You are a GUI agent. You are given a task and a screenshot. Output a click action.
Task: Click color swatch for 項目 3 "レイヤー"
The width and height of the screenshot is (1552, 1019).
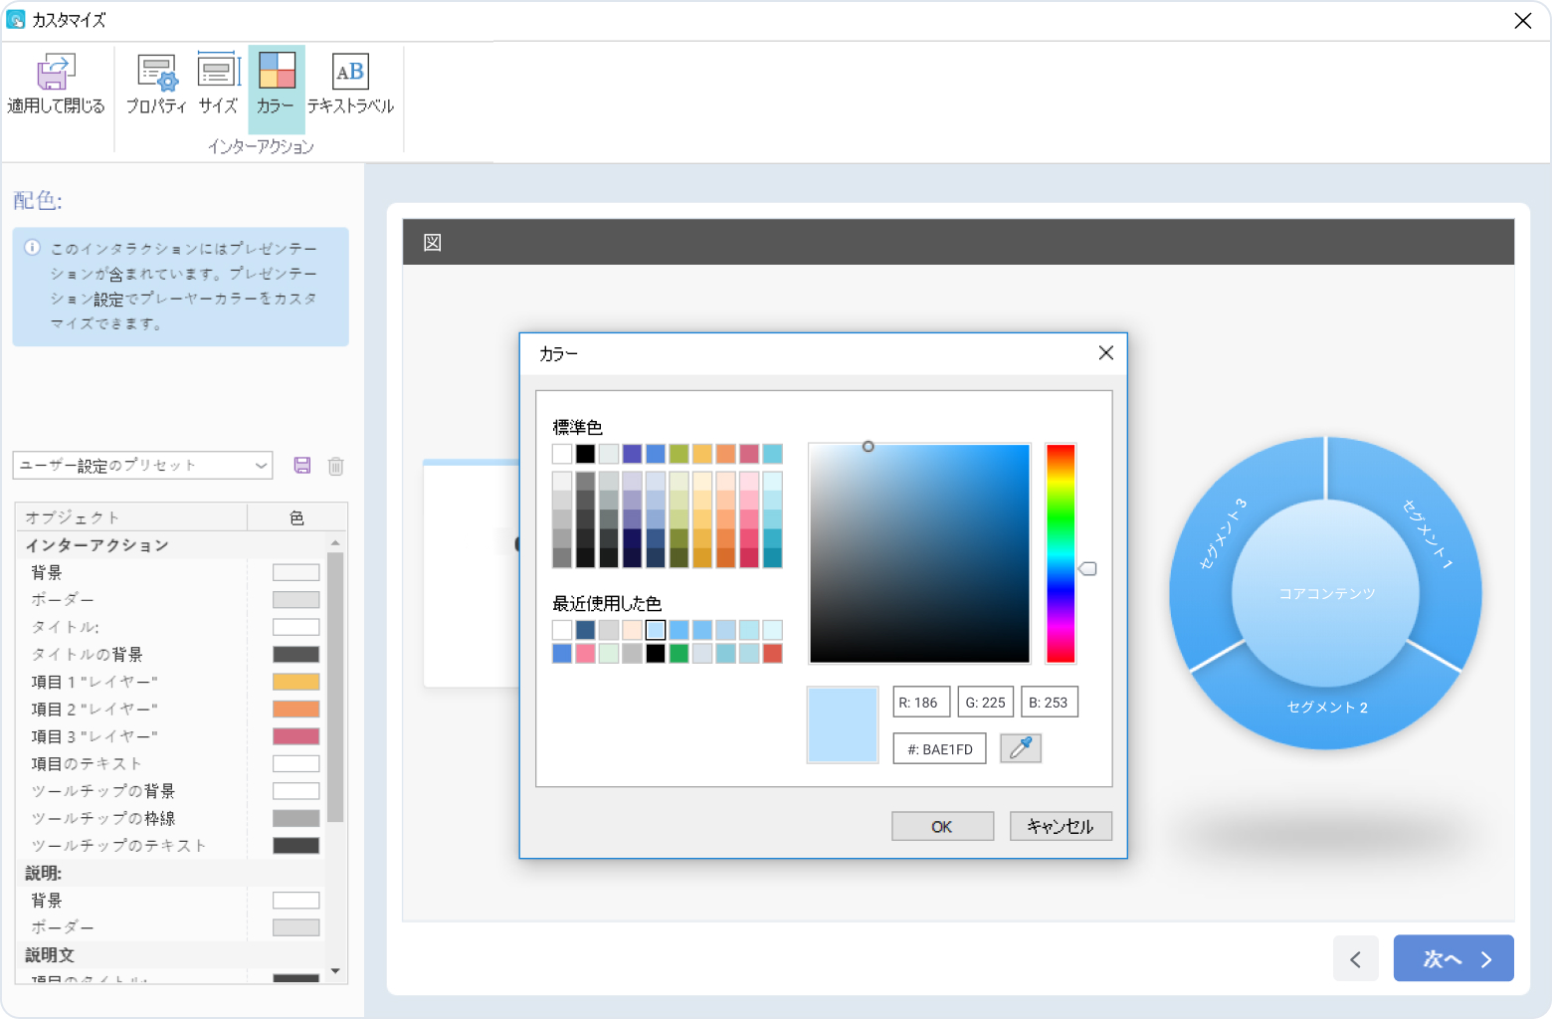pos(296,736)
